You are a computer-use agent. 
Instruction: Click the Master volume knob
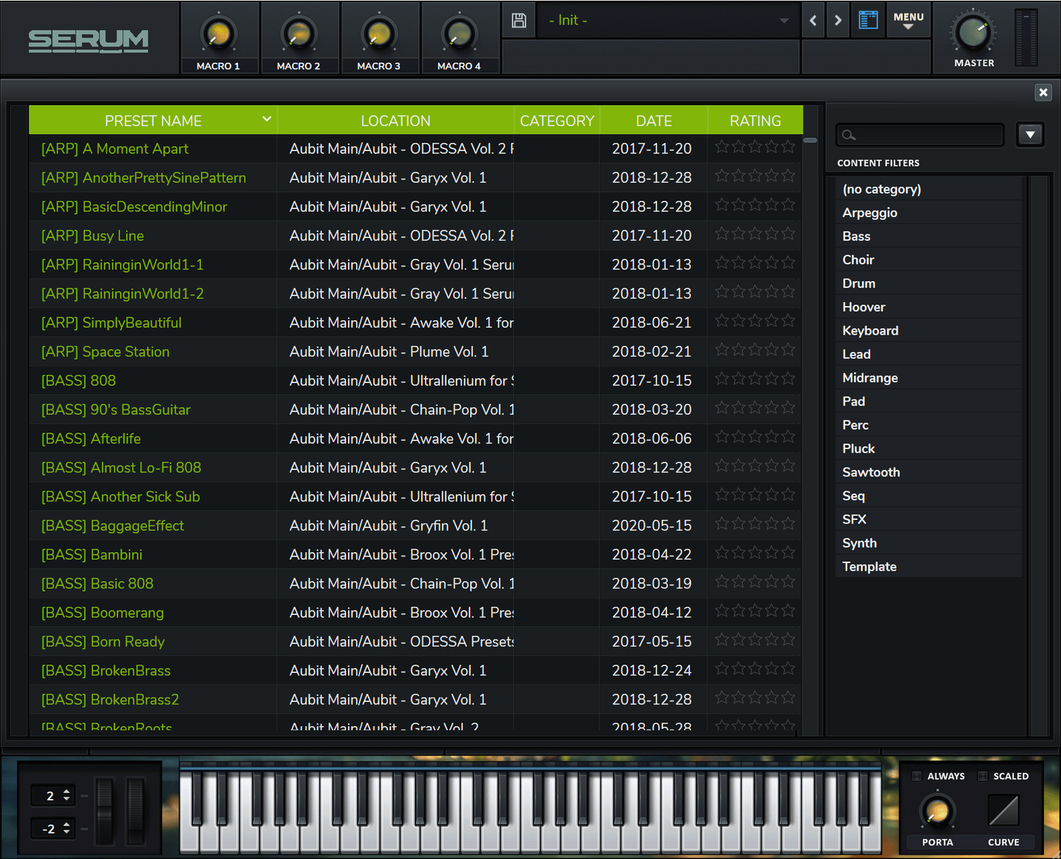click(x=974, y=32)
